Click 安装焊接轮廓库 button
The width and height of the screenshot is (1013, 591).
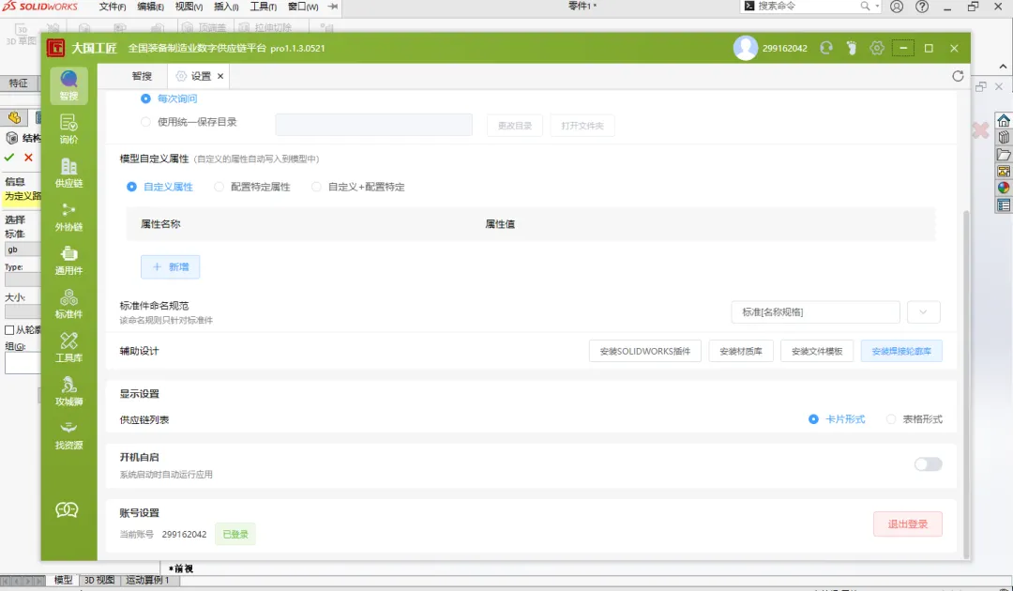pyautogui.click(x=901, y=352)
